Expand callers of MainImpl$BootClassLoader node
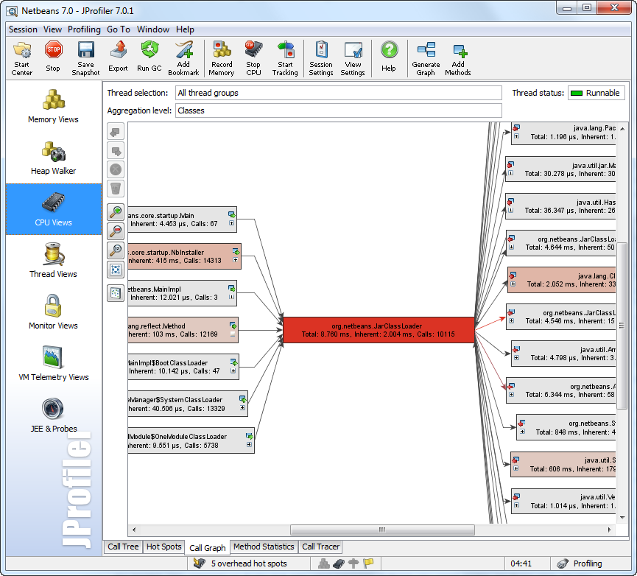The height and width of the screenshot is (576, 637). pos(233,371)
